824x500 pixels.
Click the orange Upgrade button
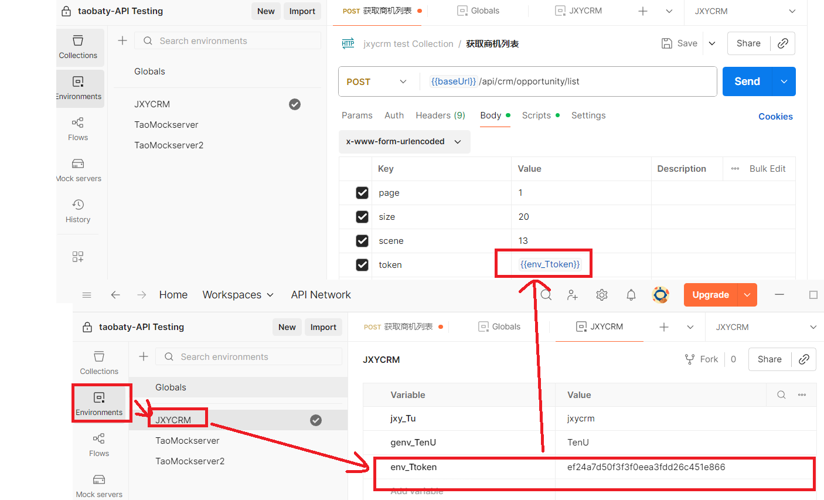coord(710,295)
